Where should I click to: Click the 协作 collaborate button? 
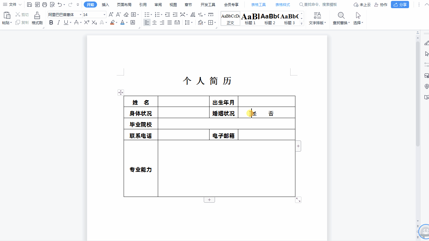pyautogui.click(x=381, y=5)
